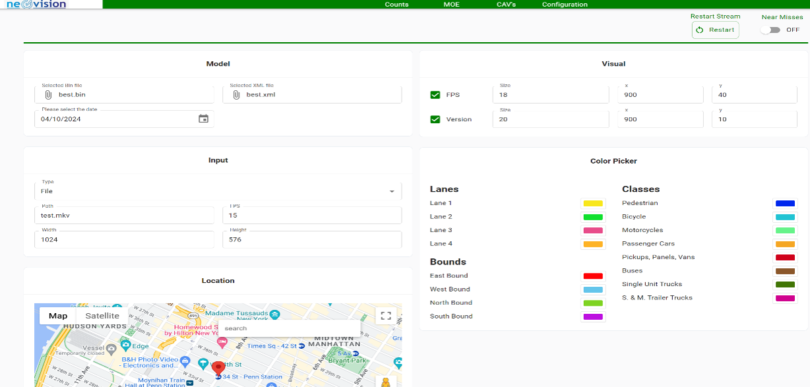Click the map search field
This screenshot has height=387, width=810.
(290, 328)
